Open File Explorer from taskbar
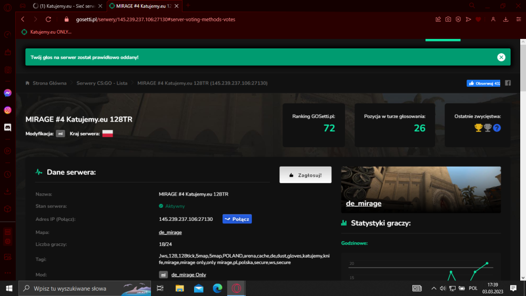Viewport: 526px width, 296px height. 179,288
